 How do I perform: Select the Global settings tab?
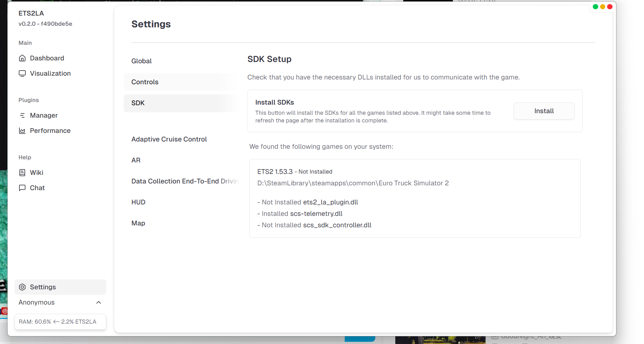coord(142,61)
